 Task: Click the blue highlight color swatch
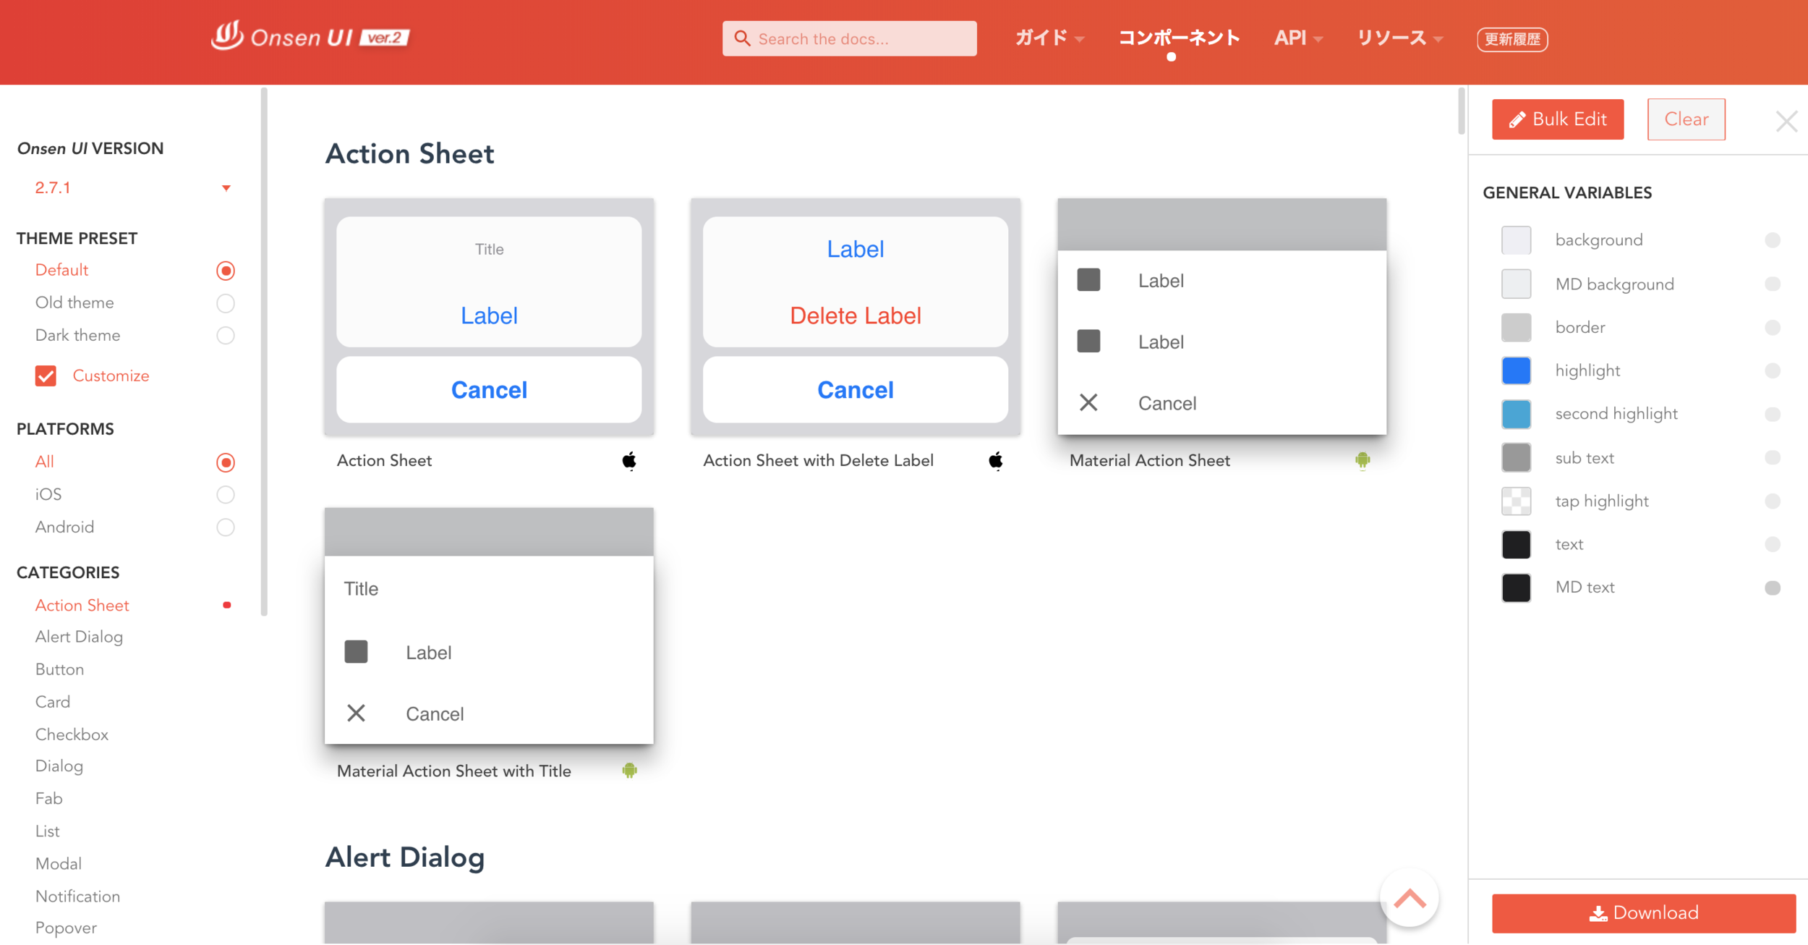[1516, 370]
